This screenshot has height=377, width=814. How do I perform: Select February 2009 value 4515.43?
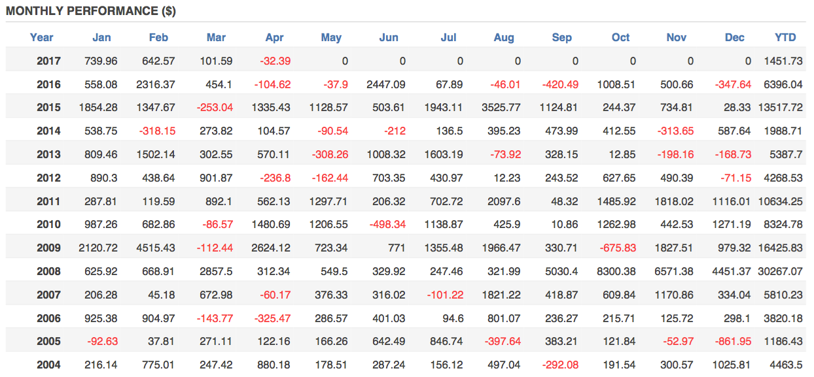pos(155,248)
